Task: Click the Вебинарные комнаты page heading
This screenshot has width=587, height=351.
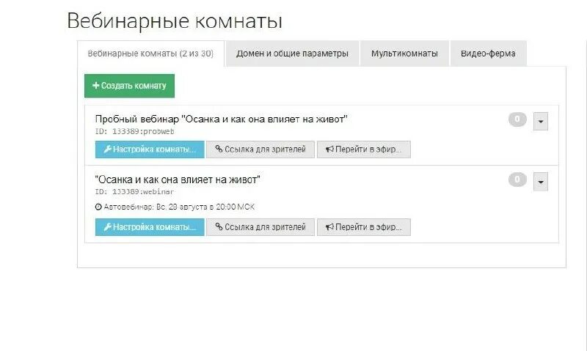Action: (175, 21)
